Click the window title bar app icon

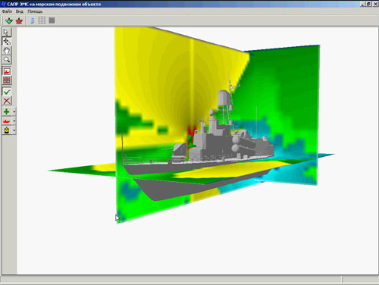[x=3, y=4]
